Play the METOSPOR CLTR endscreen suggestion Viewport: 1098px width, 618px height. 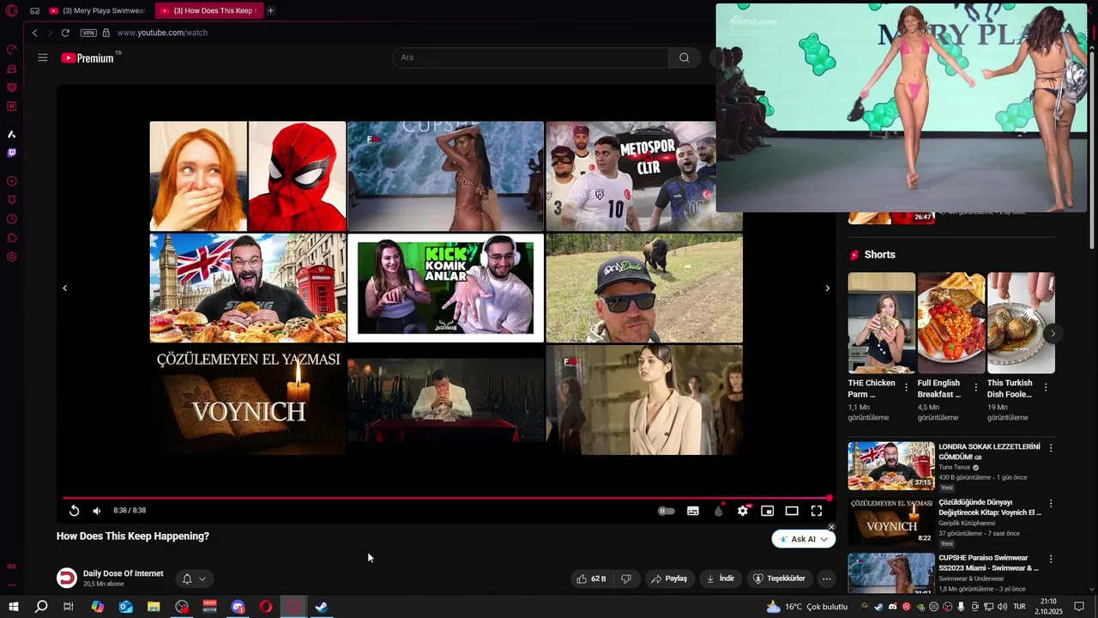pos(643,176)
